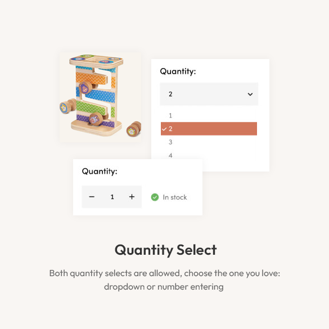This screenshot has height=329, width=329.
Task: Click the green In stock checkmark icon
Action: 155,197
